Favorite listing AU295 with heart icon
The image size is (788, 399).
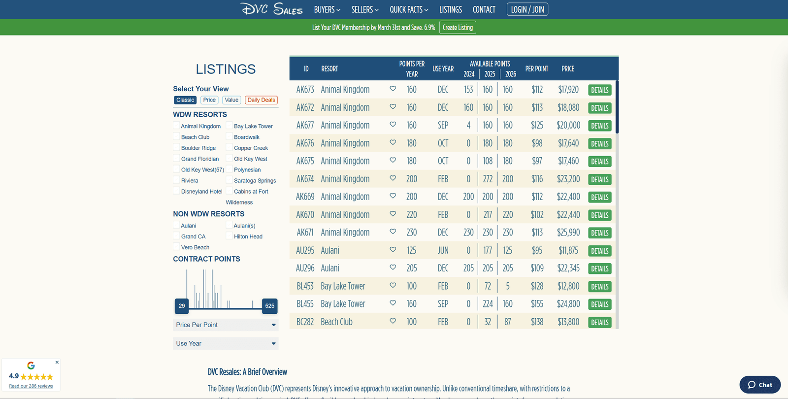[x=393, y=250]
